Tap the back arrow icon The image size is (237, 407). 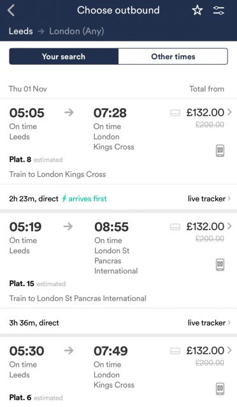coord(11,11)
